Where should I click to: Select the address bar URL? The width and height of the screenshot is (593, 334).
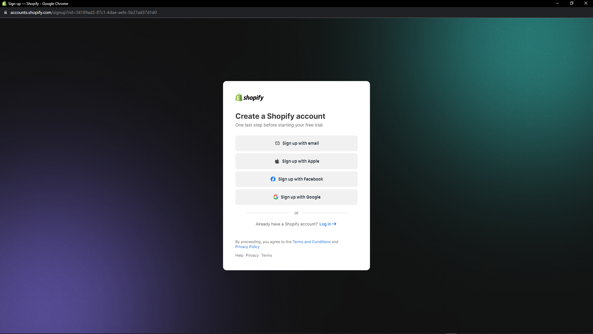coord(83,12)
